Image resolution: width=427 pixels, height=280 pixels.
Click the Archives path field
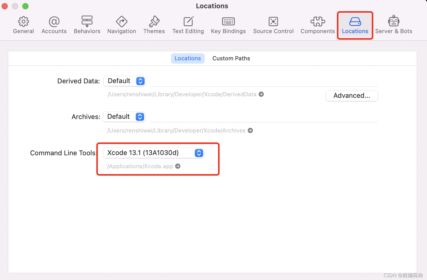tap(264, 117)
